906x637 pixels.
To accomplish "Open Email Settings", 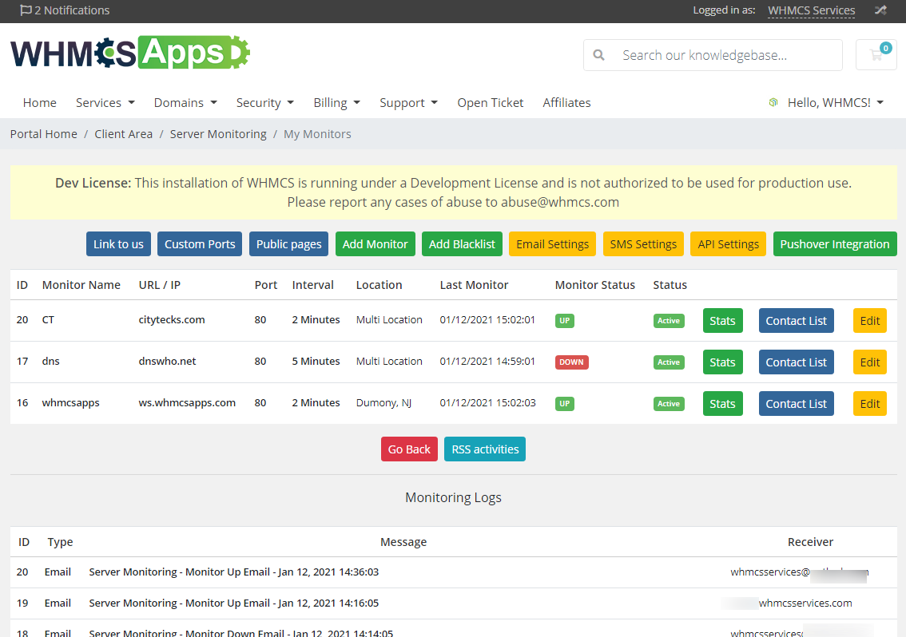I will (552, 243).
